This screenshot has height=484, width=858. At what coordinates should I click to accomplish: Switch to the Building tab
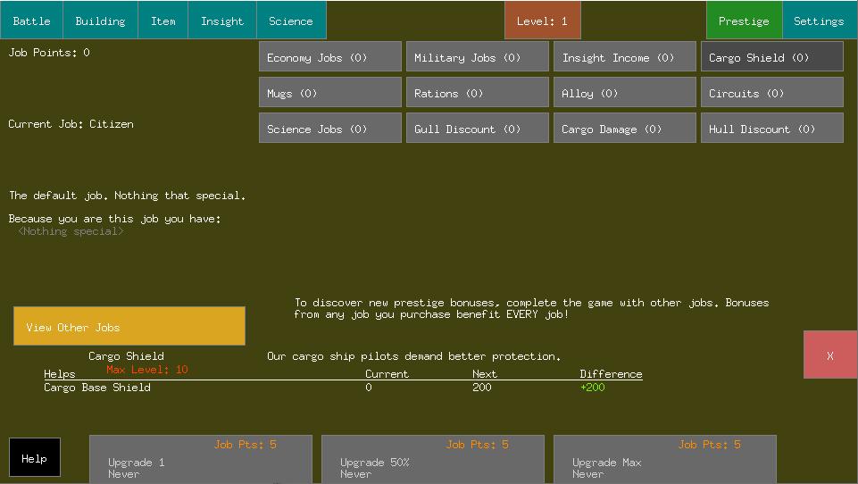(x=100, y=21)
